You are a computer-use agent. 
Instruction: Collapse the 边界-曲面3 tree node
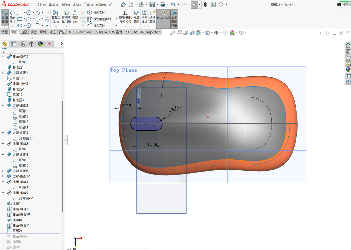[3, 133]
